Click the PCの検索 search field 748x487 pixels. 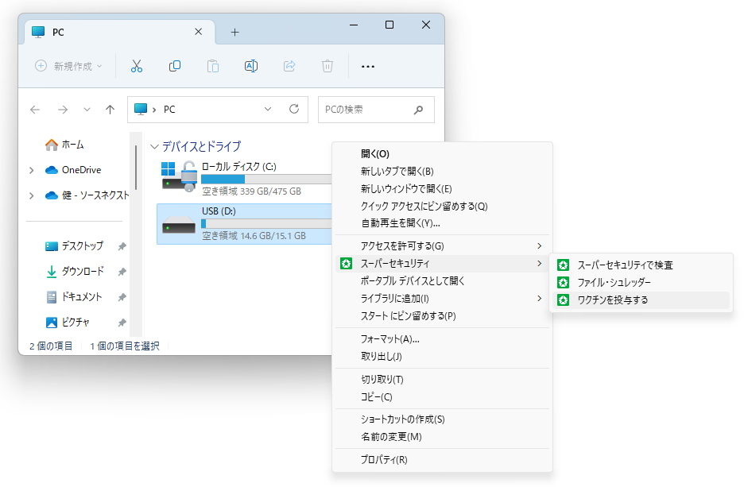[x=368, y=110]
